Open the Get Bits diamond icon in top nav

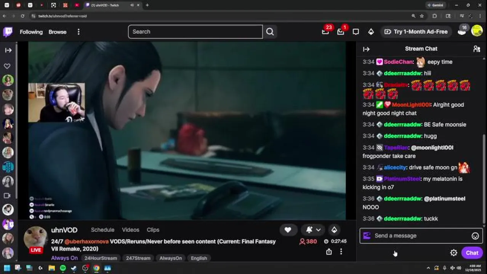tap(371, 32)
